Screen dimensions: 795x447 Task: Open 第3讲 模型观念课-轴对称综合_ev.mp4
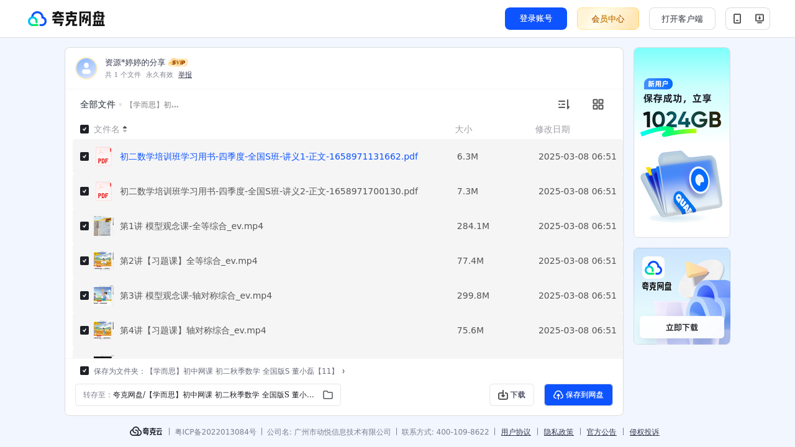coord(196,296)
